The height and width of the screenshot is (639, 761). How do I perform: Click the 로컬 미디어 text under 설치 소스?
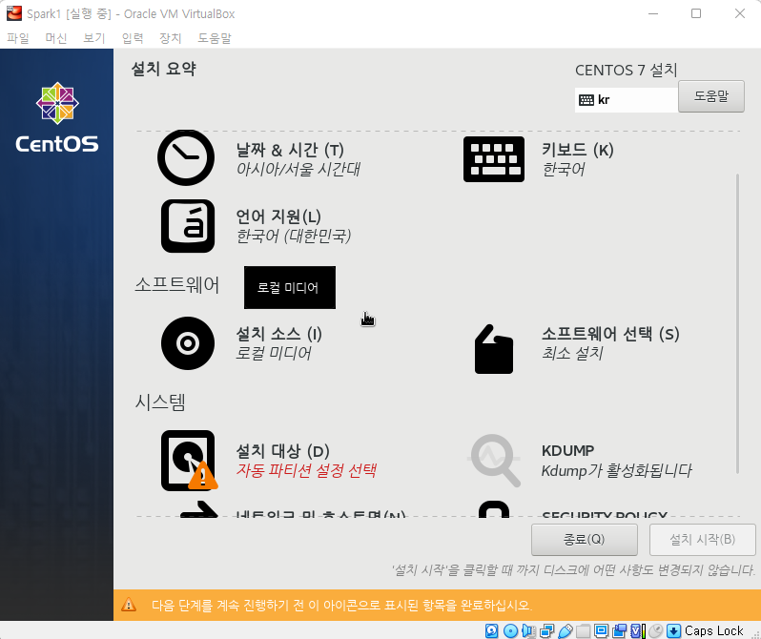point(274,353)
